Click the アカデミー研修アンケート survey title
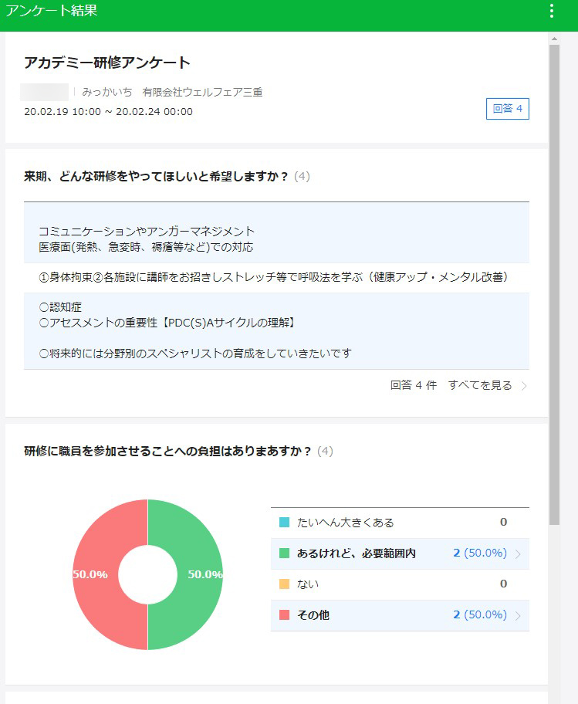 click(107, 63)
